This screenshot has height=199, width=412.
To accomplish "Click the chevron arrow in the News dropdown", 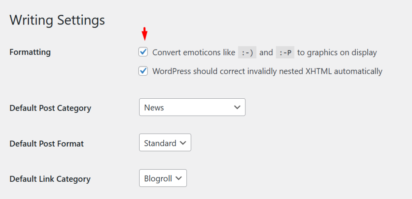I will click(237, 108).
